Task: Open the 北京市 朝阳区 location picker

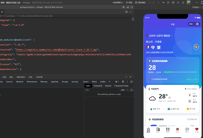Action: [x=159, y=36]
